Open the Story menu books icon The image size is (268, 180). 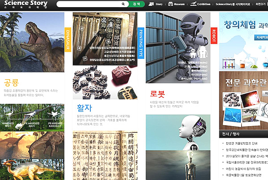pyautogui.click(x=151, y=4)
